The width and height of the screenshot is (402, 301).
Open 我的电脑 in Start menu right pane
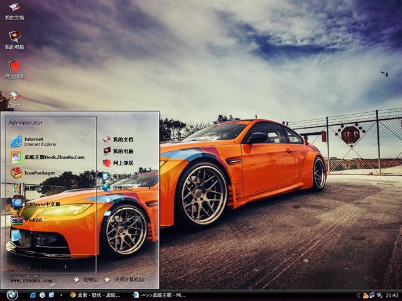(122, 151)
